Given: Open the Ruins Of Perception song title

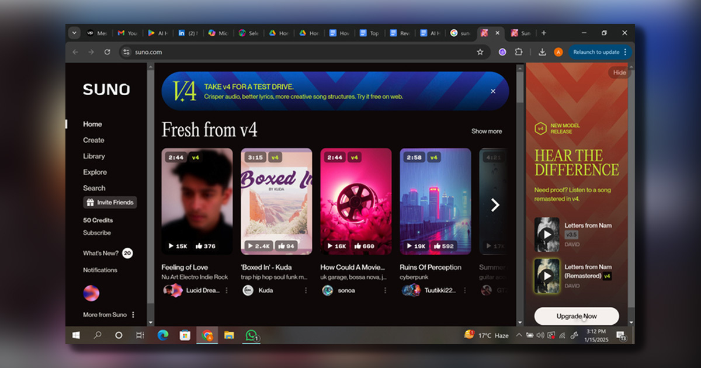Looking at the screenshot, I should [x=431, y=268].
